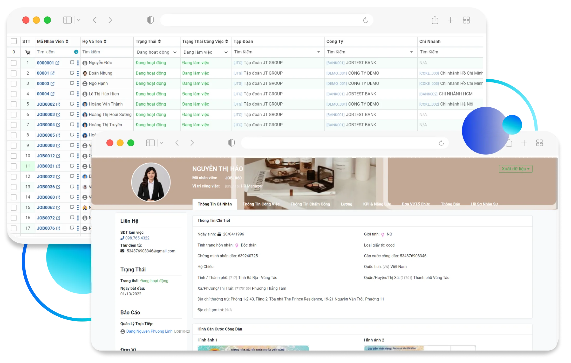Click share icon in back browser window
The image size is (571, 363).
(435, 20)
